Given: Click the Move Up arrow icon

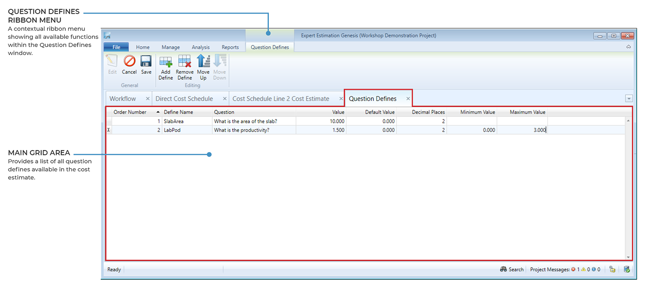Looking at the screenshot, I should (203, 61).
